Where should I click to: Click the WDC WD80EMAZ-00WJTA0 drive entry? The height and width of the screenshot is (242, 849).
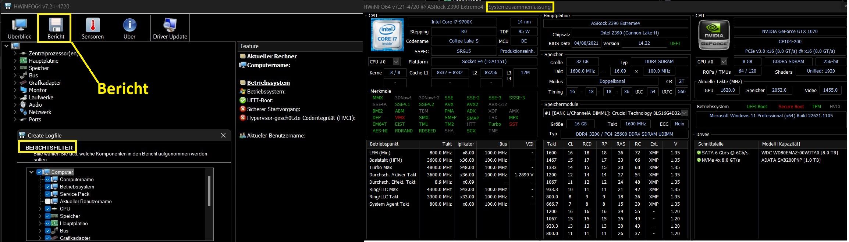(799, 153)
